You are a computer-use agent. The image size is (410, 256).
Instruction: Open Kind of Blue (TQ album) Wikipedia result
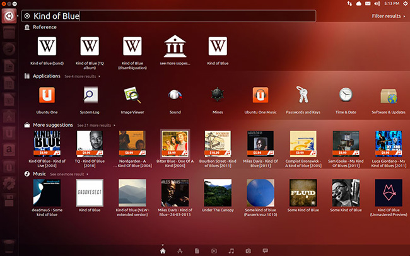click(90, 46)
